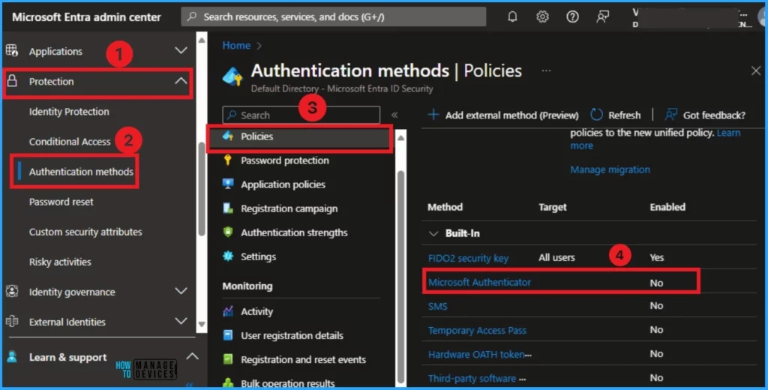Click the Home breadcrumb link
Image resolution: width=768 pixels, height=390 pixels.
tap(236, 45)
